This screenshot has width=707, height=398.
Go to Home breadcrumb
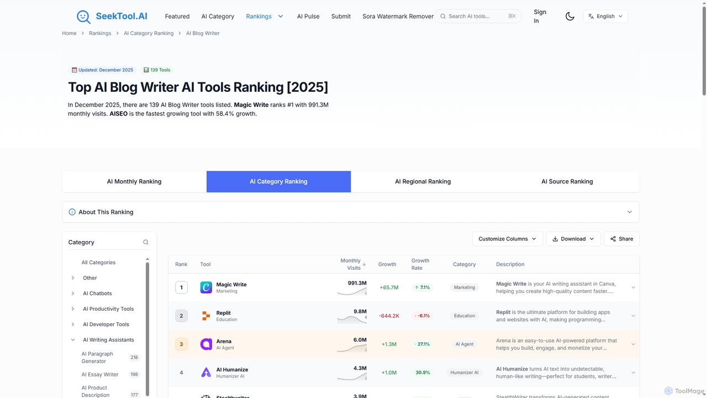pos(69,33)
